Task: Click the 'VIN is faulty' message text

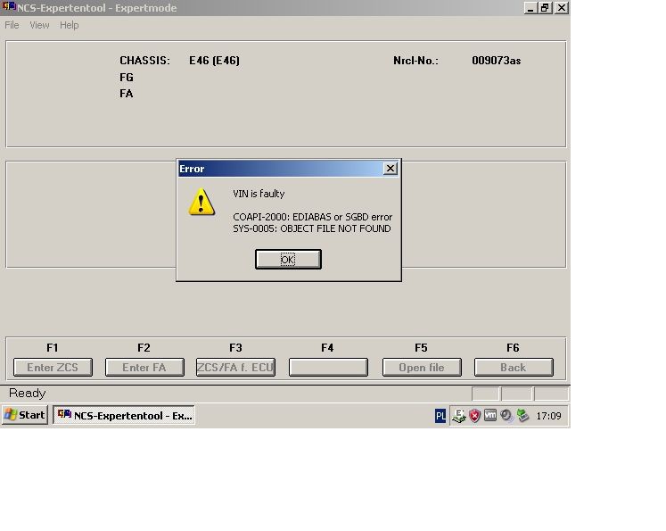Action: click(x=259, y=194)
